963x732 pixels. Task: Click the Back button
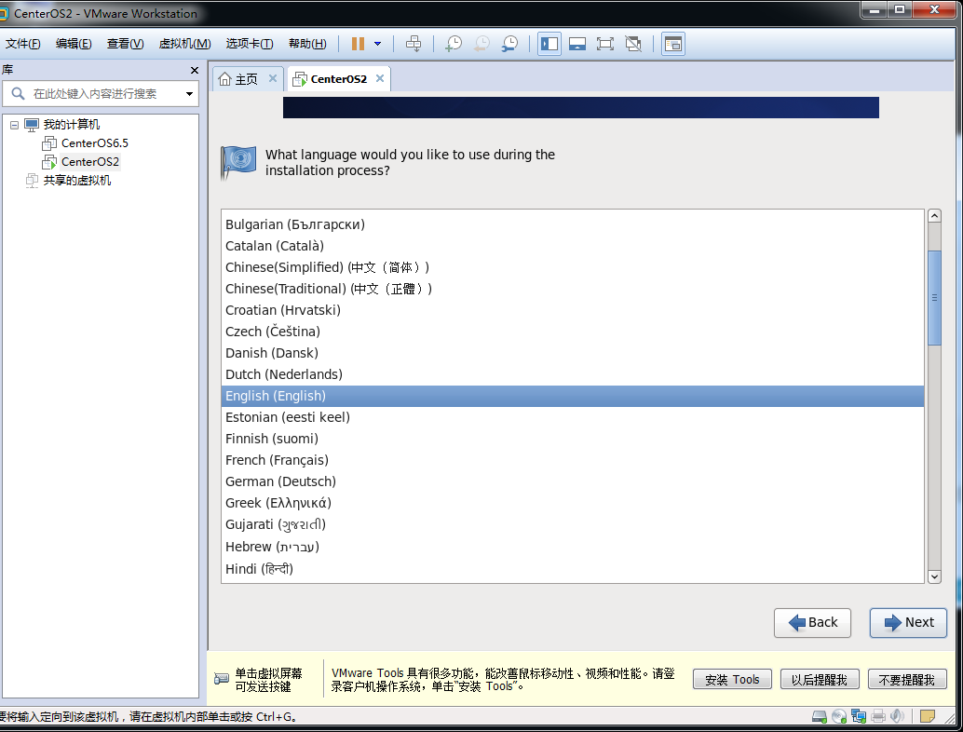[812, 623]
